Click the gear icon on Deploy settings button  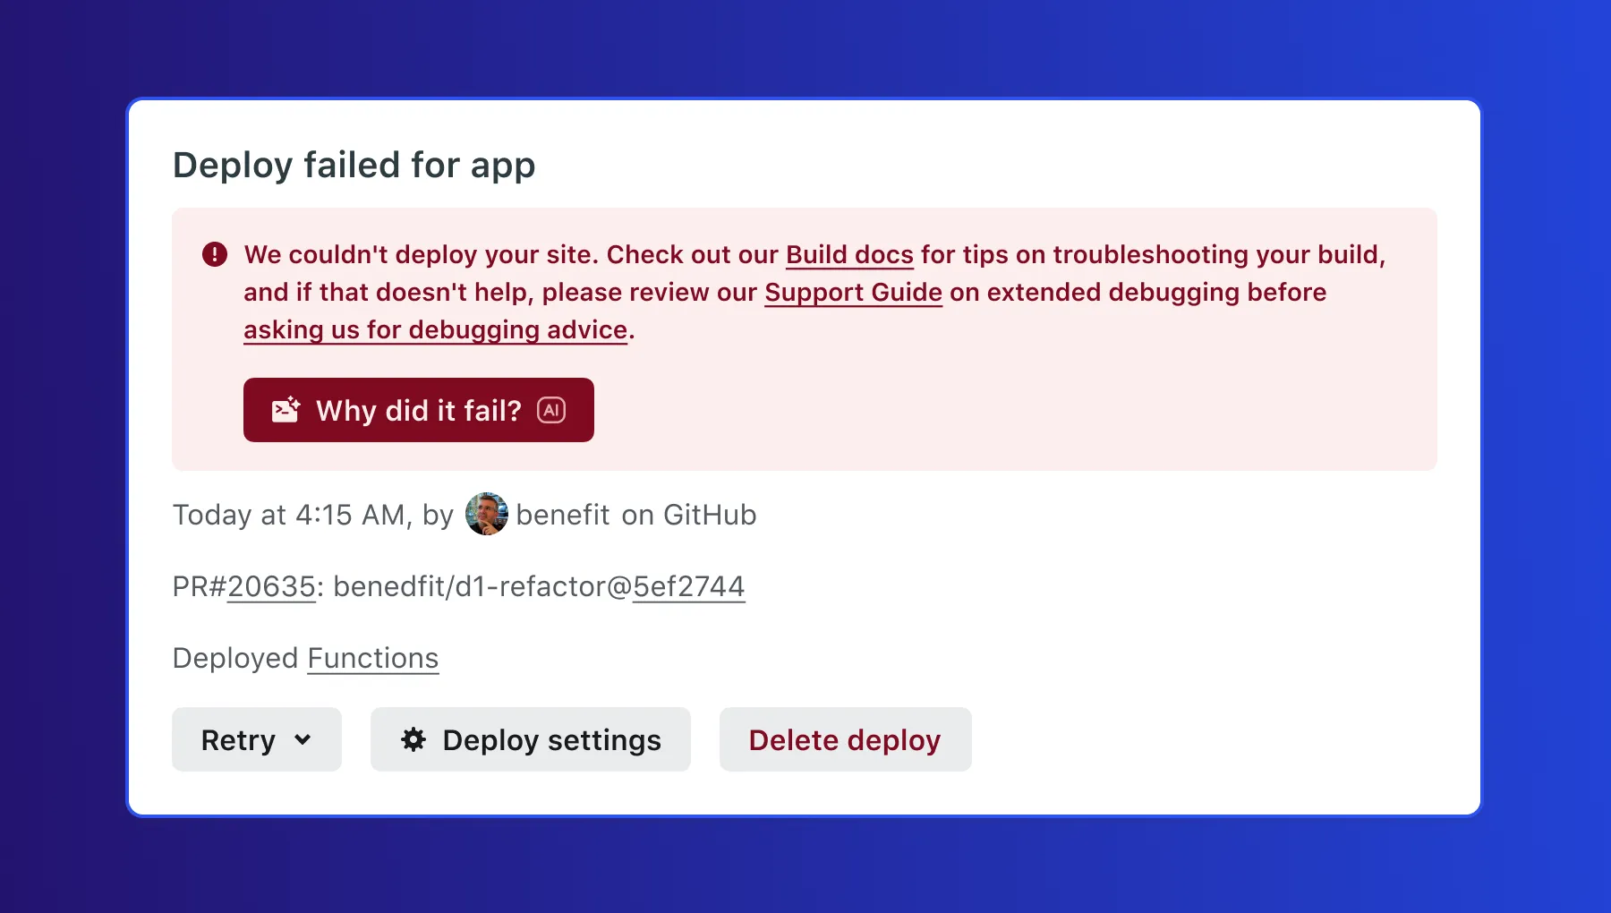tap(413, 739)
